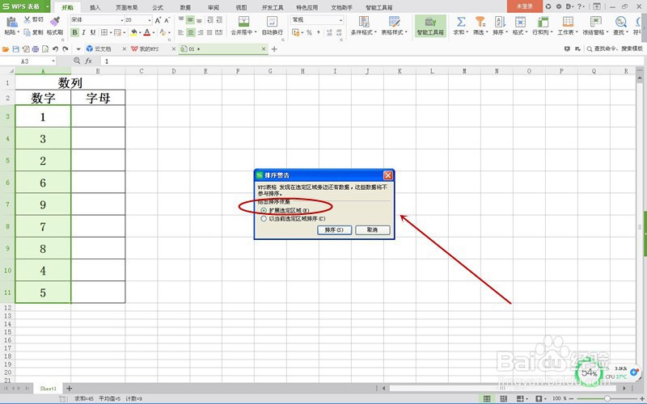
Task: Switch to the 公式 (Formulas) tab
Action: tap(158, 7)
